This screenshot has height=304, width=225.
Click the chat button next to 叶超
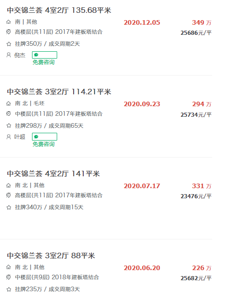click(44, 137)
